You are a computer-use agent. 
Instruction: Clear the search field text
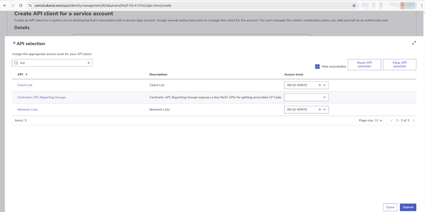click(x=89, y=63)
